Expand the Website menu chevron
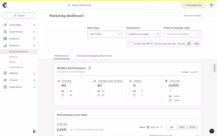 coord(34,73)
